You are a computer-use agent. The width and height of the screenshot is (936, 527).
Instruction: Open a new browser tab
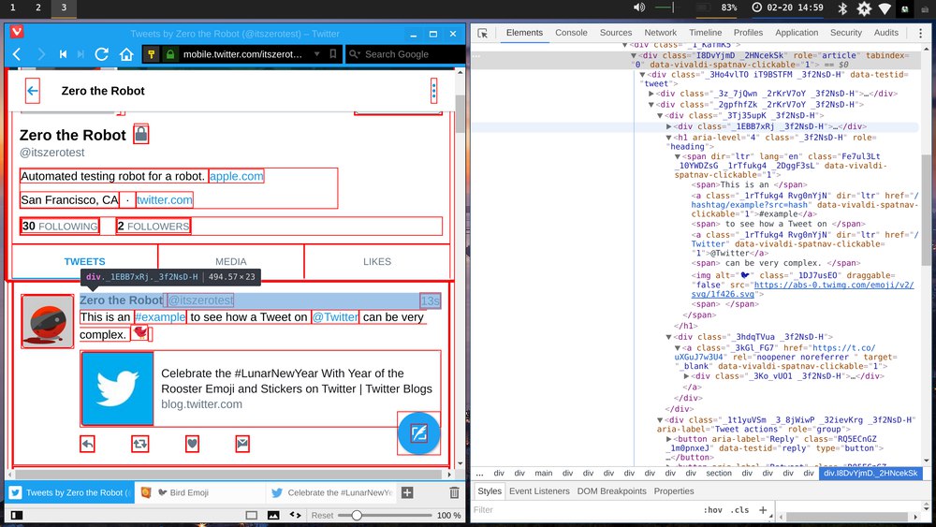(407, 492)
